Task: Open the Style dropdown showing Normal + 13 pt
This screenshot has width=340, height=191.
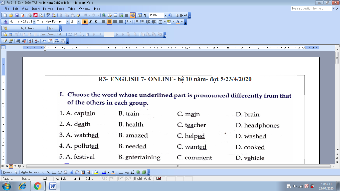Action: [34, 22]
